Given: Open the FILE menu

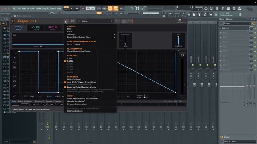Looking at the screenshot, I should (x=15, y=8).
